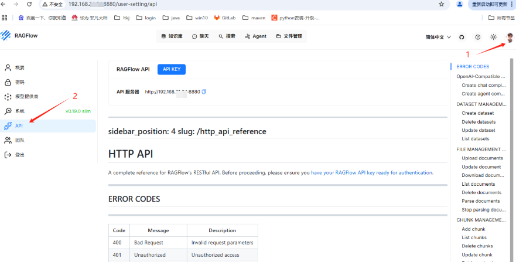Go to List documents anchor
The width and height of the screenshot is (516, 262).
point(478,184)
